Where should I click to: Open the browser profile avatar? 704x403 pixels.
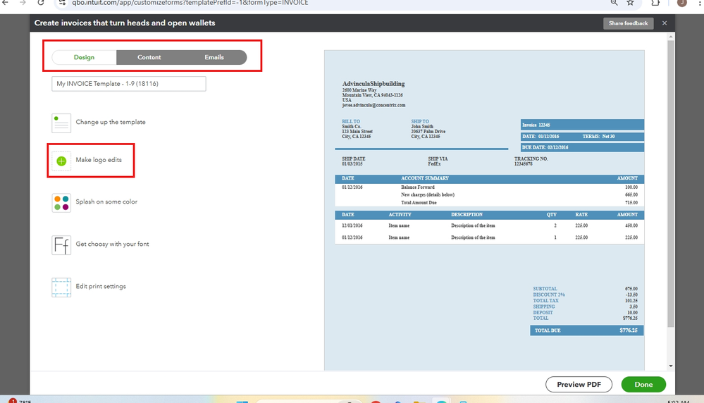pyautogui.click(x=682, y=3)
